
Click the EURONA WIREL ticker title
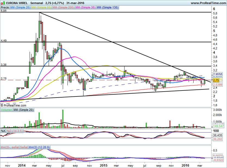coord(17,3)
